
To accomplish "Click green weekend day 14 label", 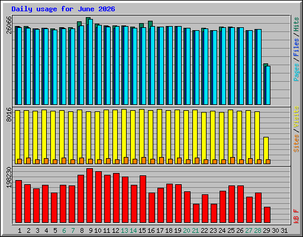I will 133,230.
